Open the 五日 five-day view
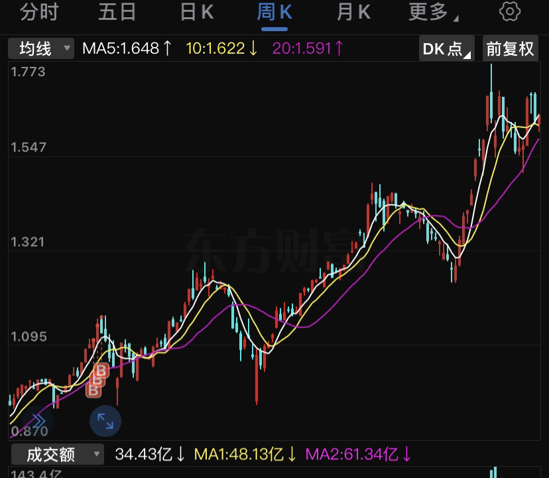Viewport: 549px width, 478px height. click(117, 12)
